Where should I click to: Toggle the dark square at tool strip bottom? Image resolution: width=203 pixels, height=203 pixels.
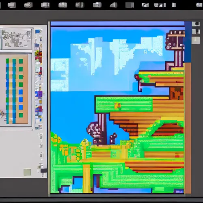click(x=43, y=171)
